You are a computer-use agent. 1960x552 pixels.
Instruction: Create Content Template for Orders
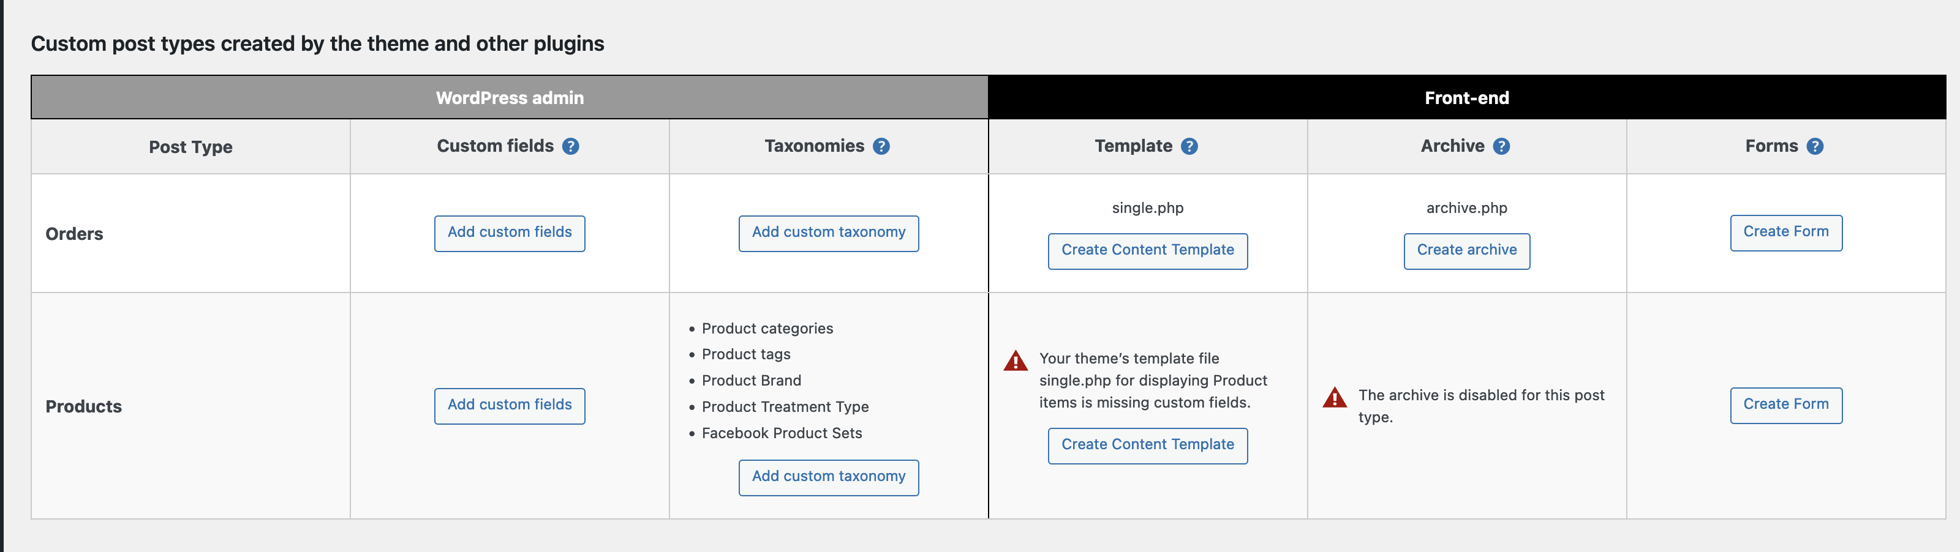tap(1147, 250)
